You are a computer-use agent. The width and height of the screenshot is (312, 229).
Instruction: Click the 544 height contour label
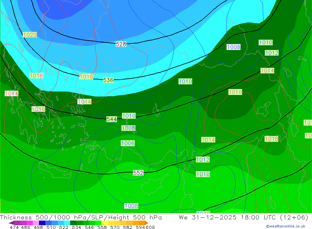tap(112, 119)
